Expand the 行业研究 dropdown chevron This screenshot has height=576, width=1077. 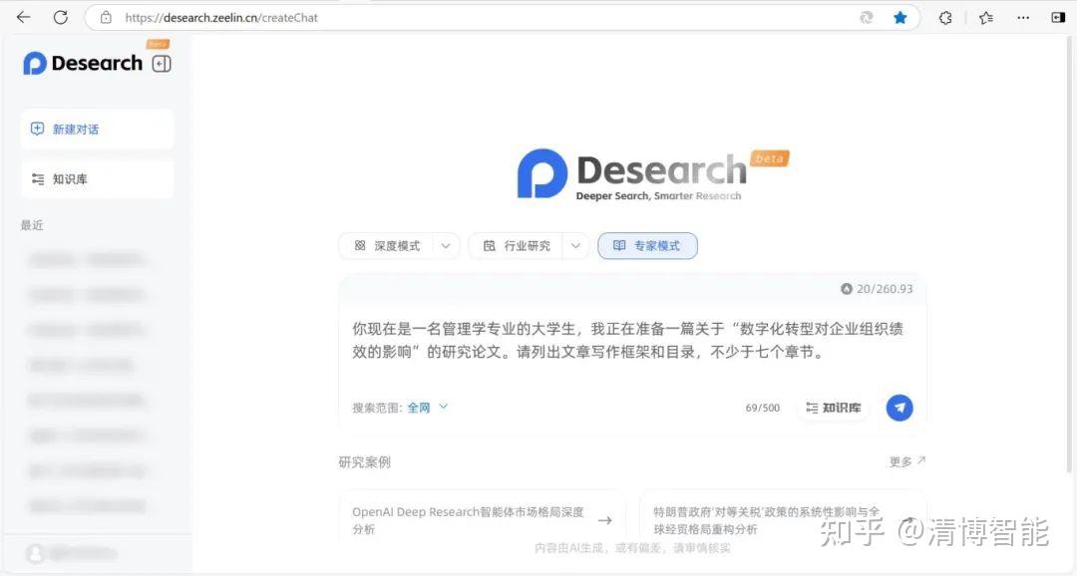(x=575, y=245)
